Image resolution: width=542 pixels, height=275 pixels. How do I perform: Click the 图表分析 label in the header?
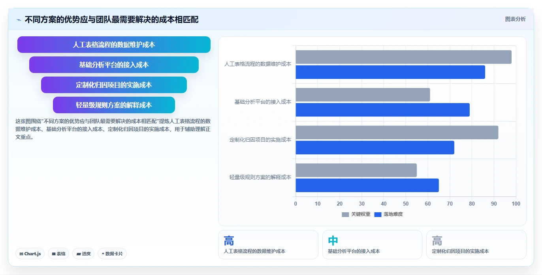pos(516,19)
